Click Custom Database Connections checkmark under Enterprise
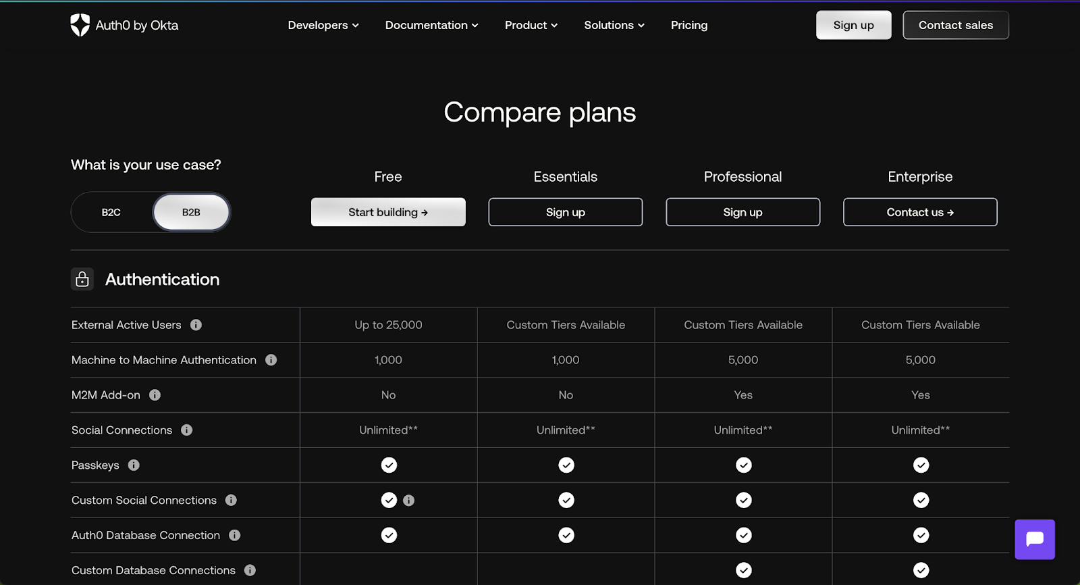Image resolution: width=1080 pixels, height=585 pixels. [x=921, y=571]
